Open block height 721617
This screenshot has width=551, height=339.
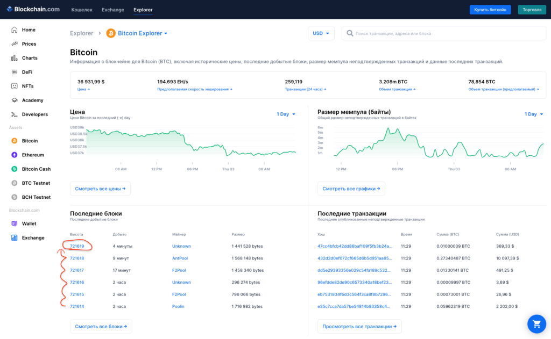point(77,270)
